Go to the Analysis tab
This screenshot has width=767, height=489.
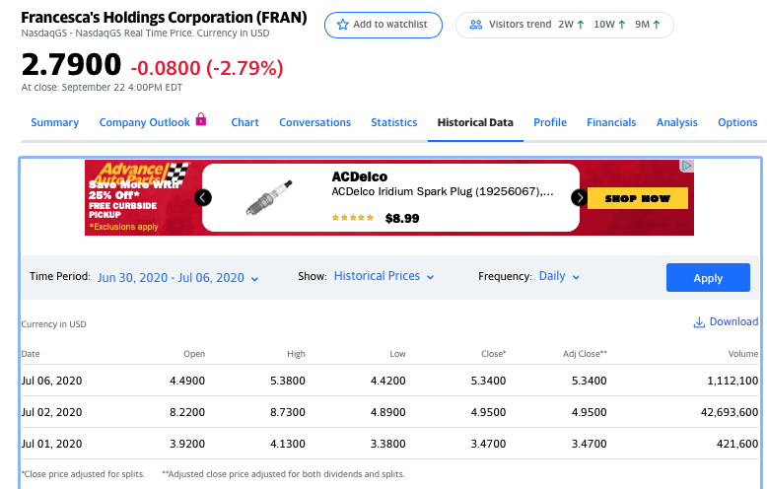tap(677, 122)
